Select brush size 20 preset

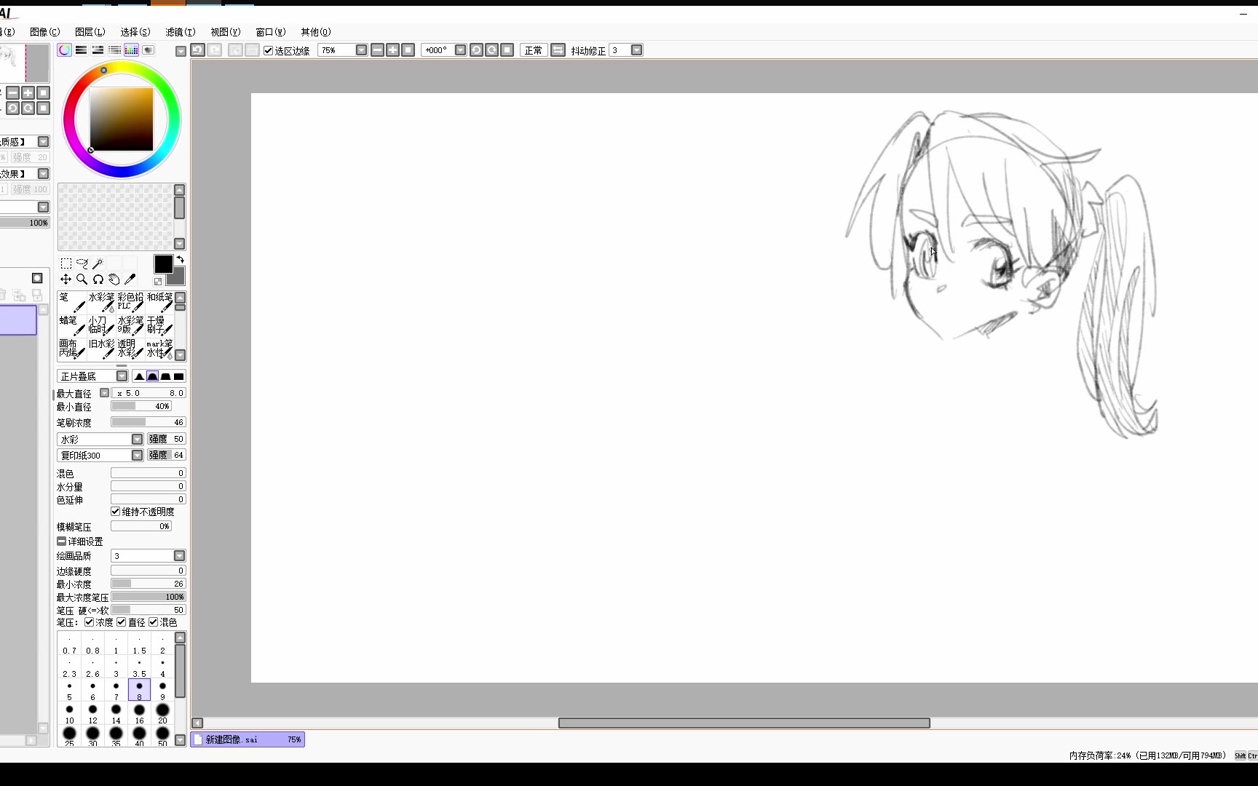point(162,713)
